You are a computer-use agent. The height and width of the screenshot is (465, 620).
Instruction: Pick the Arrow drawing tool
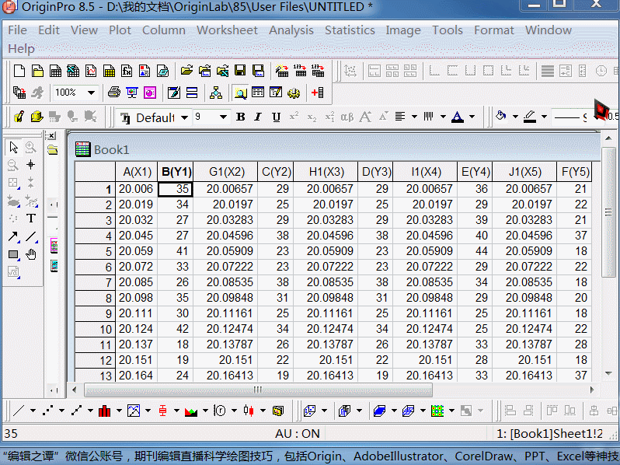coord(13,236)
